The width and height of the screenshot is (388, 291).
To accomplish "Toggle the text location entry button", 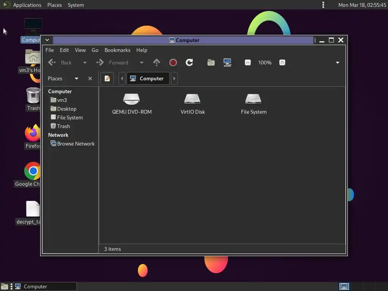I will tap(107, 78).
